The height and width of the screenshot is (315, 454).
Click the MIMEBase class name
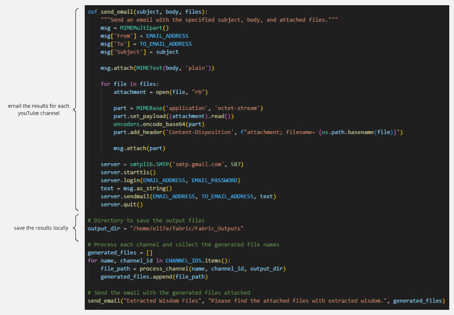pos(149,108)
